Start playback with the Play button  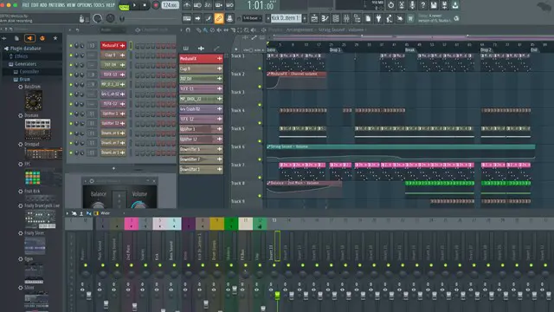tap(134, 5)
